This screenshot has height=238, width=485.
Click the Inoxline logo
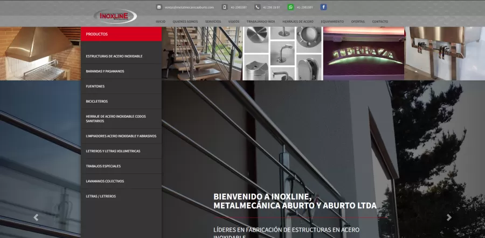coord(115,16)
